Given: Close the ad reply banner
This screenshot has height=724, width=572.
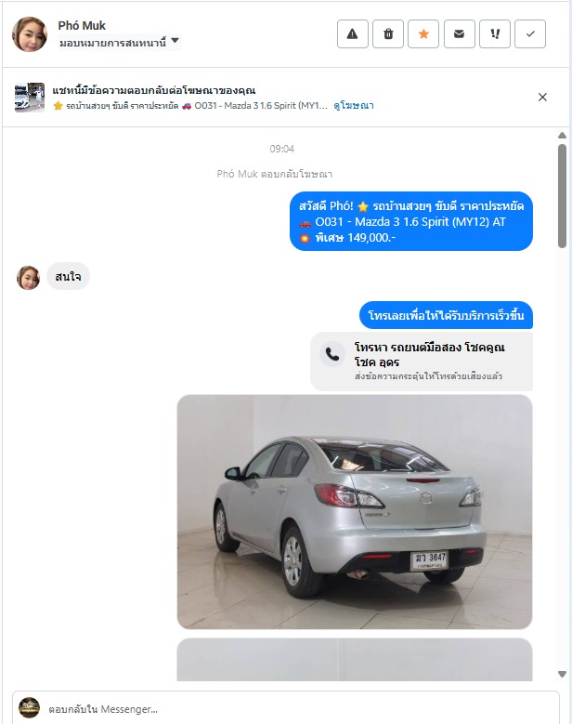Looking at the screenshot, I should 542,97.
